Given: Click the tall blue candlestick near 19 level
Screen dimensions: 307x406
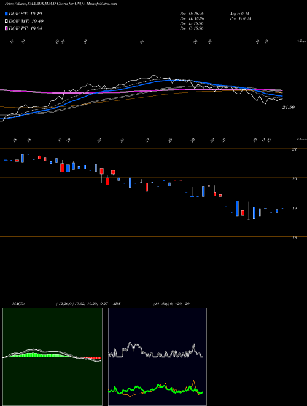Looking at the screenshot, I should coord(237,208).
